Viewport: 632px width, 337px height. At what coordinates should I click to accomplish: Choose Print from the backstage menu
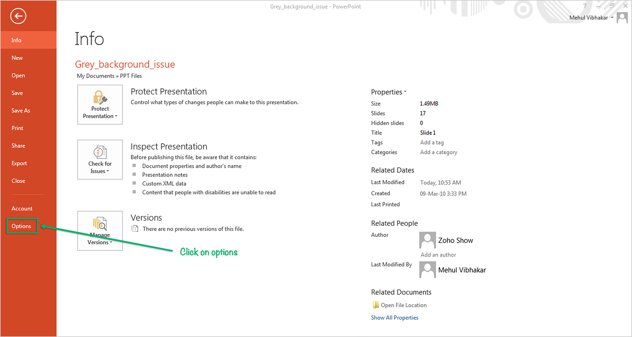17,128
